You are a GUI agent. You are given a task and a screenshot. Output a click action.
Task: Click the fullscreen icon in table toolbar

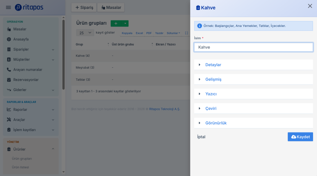(x=186, y=33)
